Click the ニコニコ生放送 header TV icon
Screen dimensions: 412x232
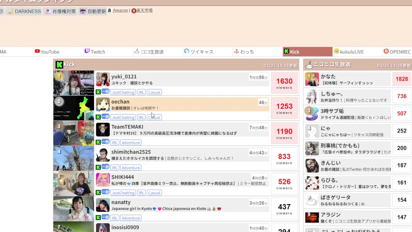[309, 65]
